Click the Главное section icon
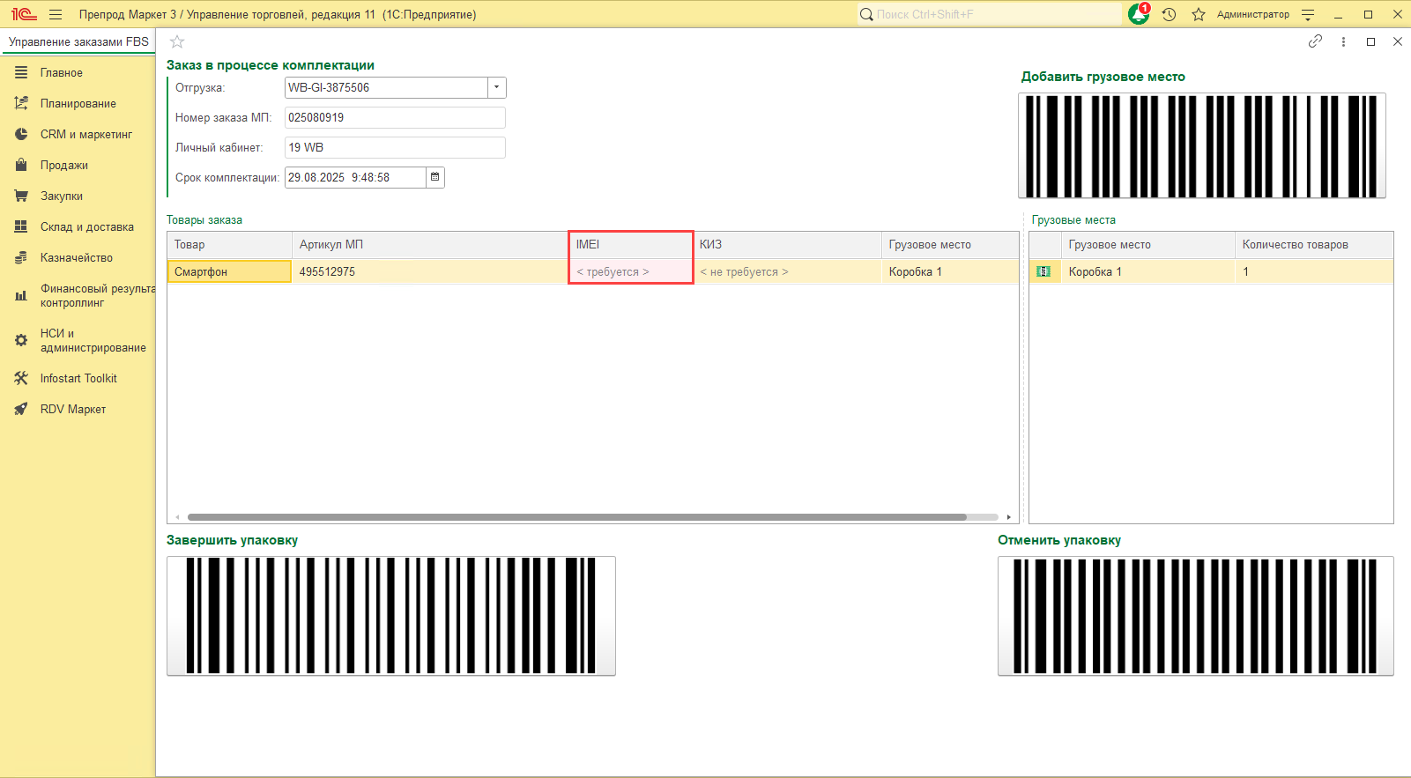 coord(21,72)
